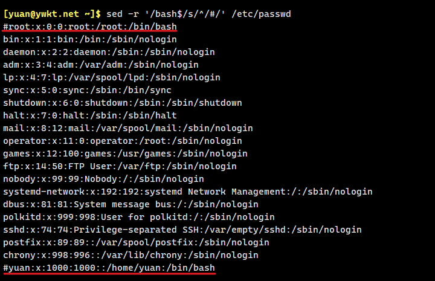
Task: Click the systemd-network Network Management line
Action: pos(187,192)
